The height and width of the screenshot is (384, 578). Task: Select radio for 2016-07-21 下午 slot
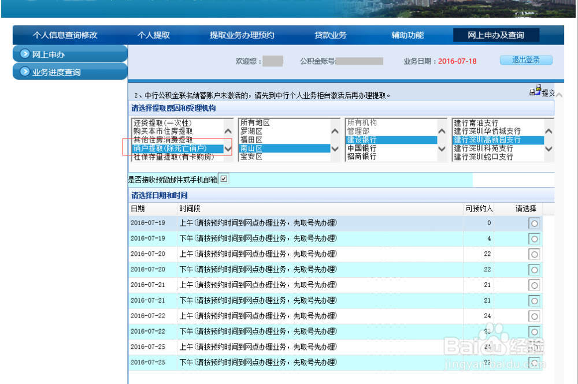click(x=534, y=301)
